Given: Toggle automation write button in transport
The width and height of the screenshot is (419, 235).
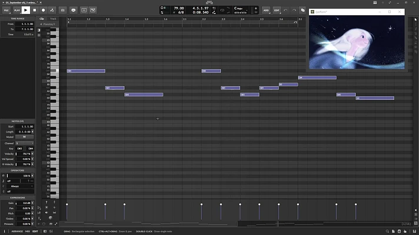Looking at the screenshot, I should coord(52,10).
